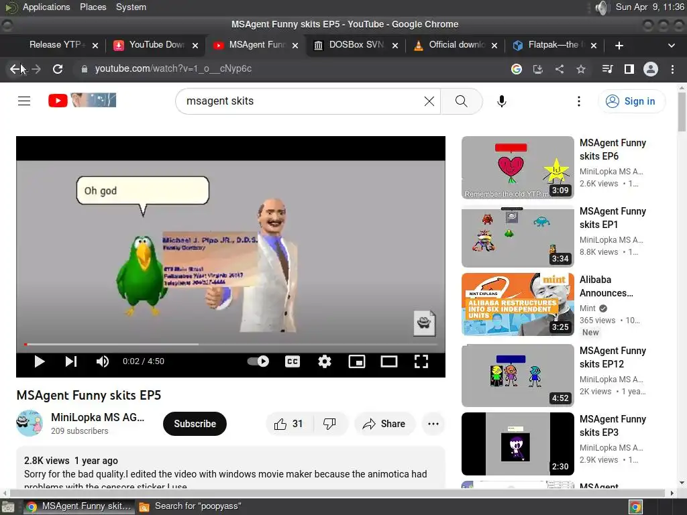Screen dimensions: 687x515
Task: Subscribe to MiniLopka channel
Action: [x=195, y=424]
